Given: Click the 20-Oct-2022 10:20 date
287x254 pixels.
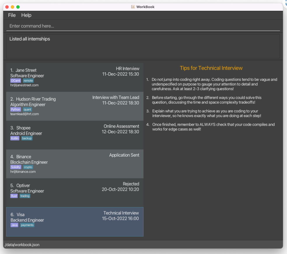Looking at the screenshot, I should (120, 189).
